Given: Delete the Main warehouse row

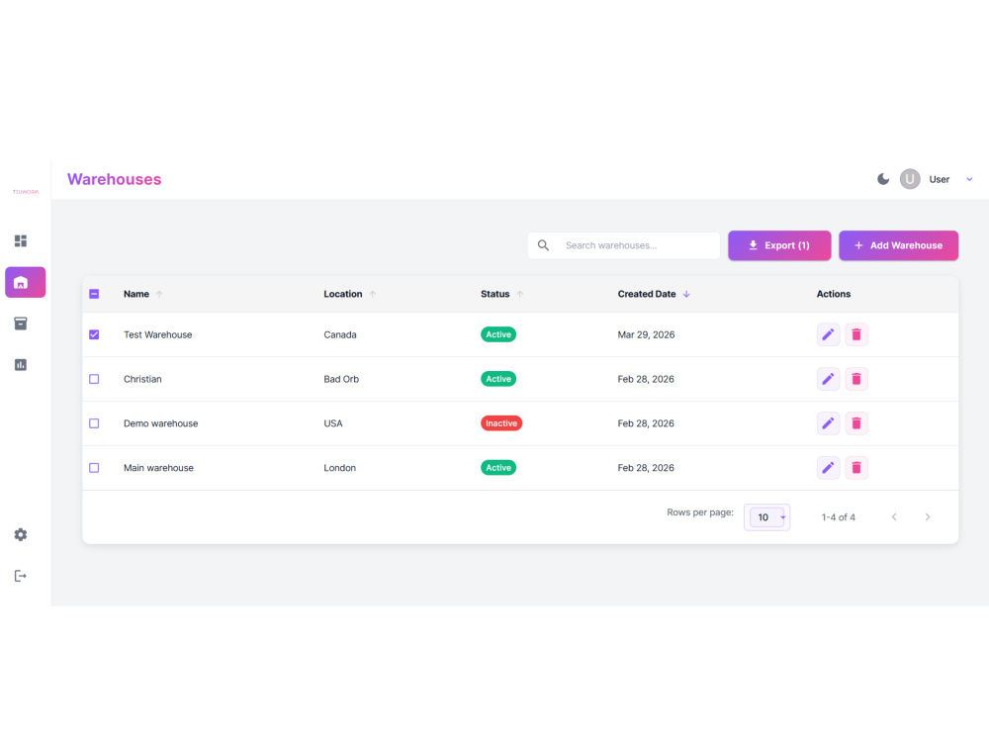Looking at the screenshot, I should coord(856,468).
